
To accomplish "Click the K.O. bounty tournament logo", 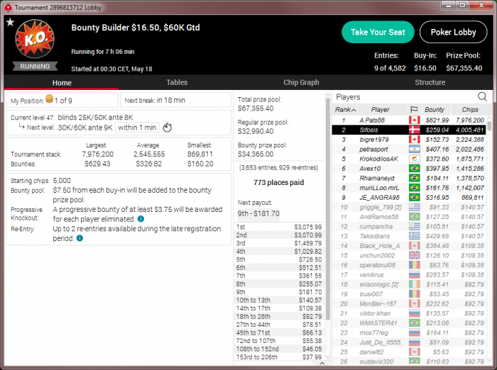I will click(35, 38).
